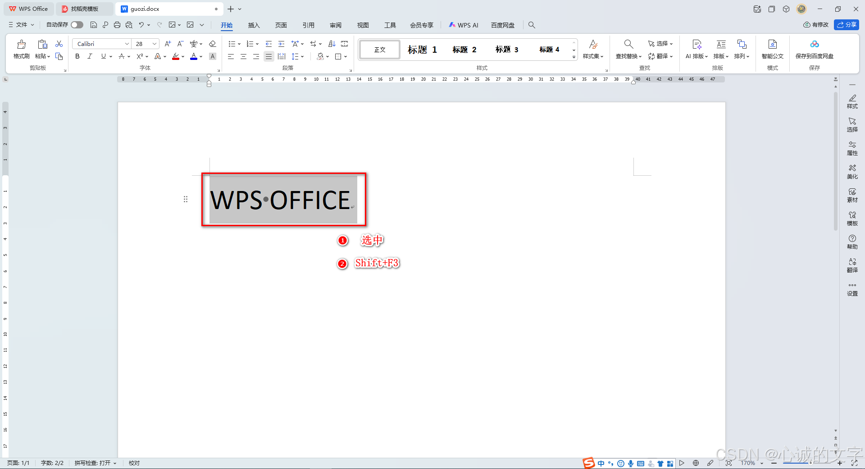
Task: Open 查找替换 find and replace
Action: coord(628,50)
